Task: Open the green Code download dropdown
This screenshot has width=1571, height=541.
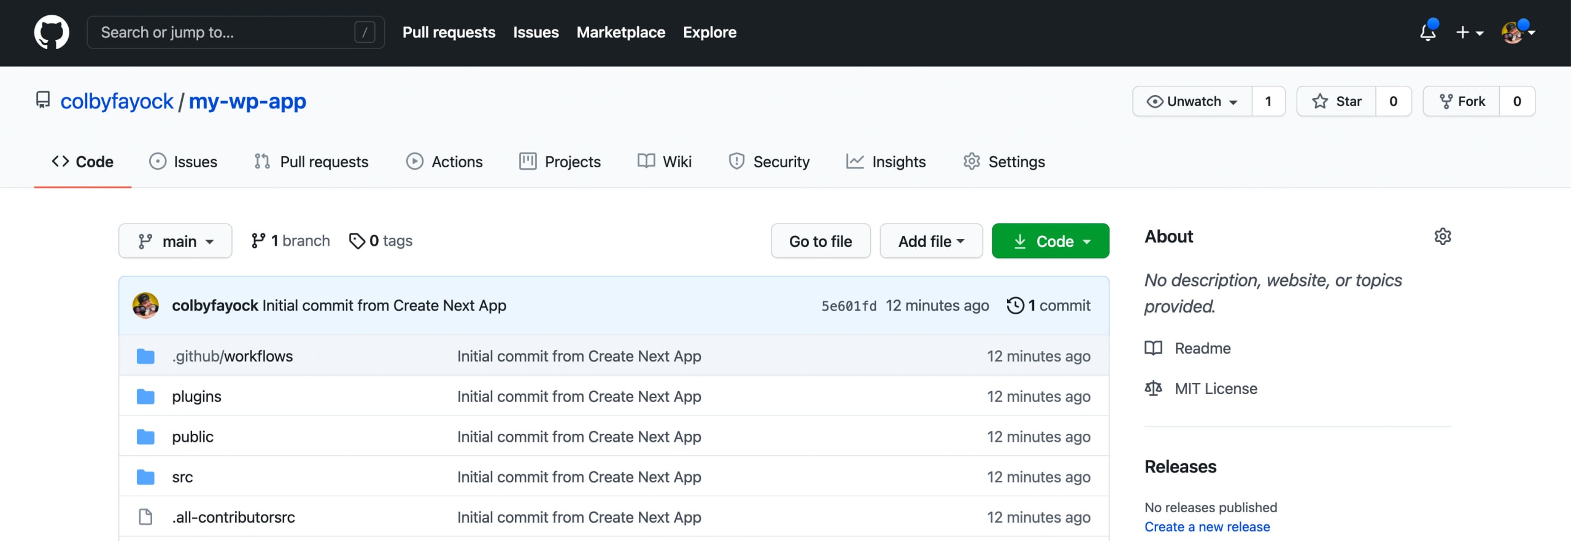Action: (1050, 241)
